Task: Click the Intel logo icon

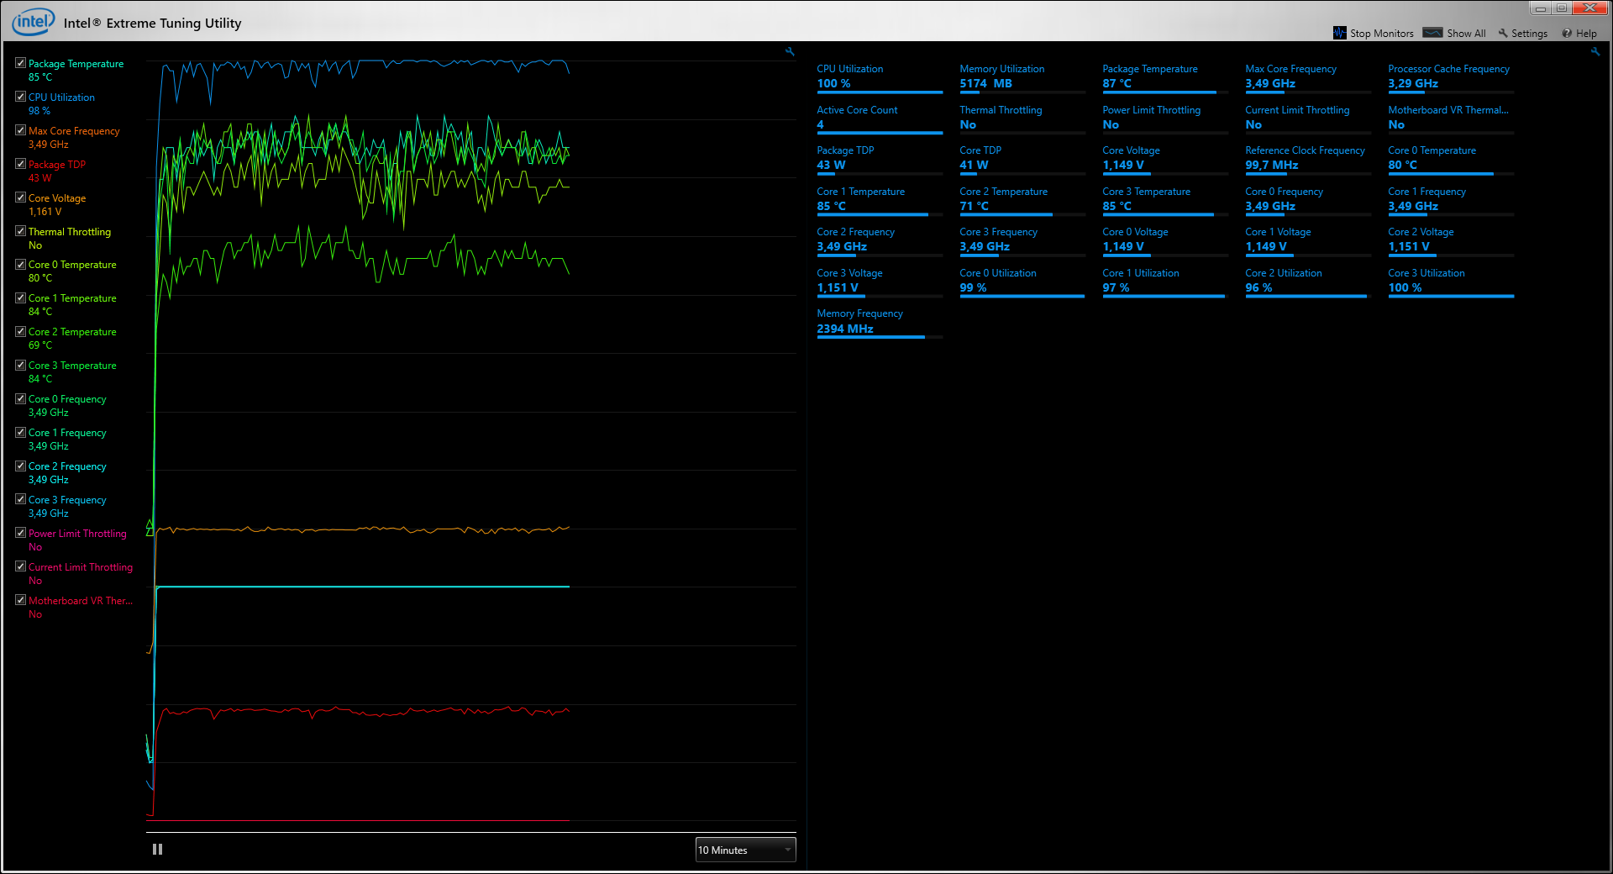Action: [33, 22]
